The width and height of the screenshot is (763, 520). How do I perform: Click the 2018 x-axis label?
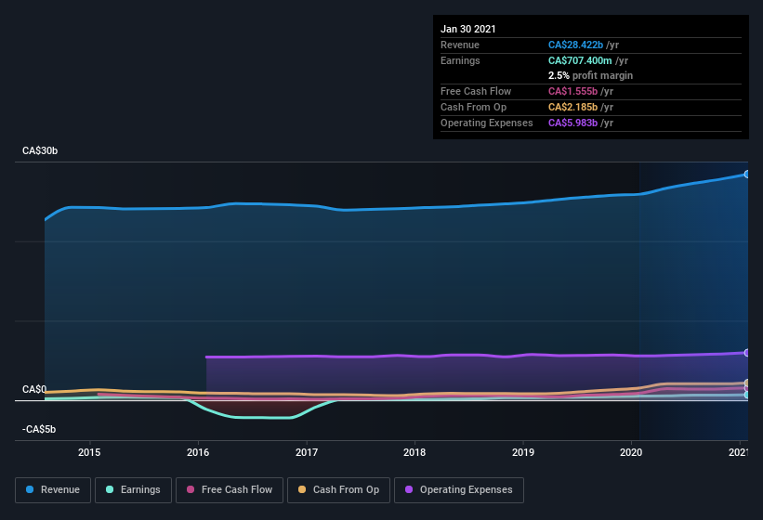414,452
